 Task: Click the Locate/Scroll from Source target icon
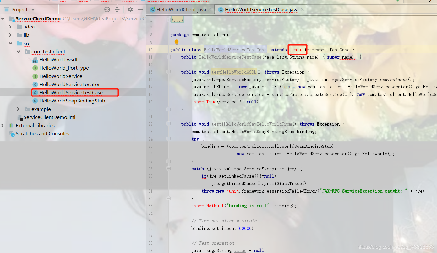point(107,9)
